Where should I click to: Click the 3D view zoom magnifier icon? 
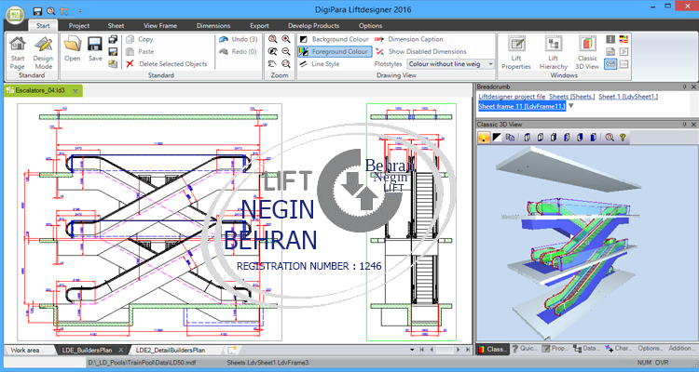point(610,138)
